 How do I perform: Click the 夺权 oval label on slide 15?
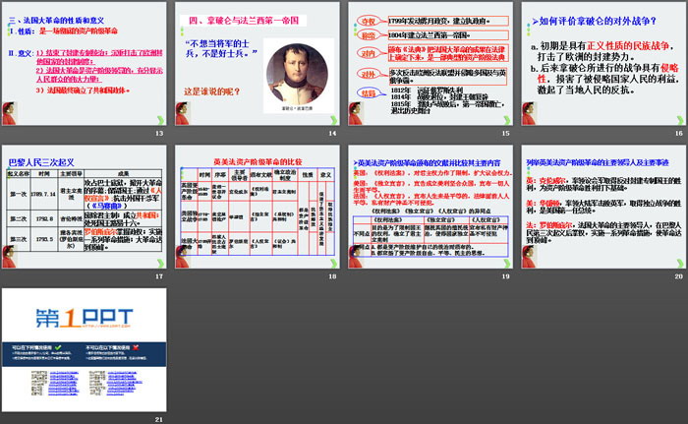click(369, 21)
